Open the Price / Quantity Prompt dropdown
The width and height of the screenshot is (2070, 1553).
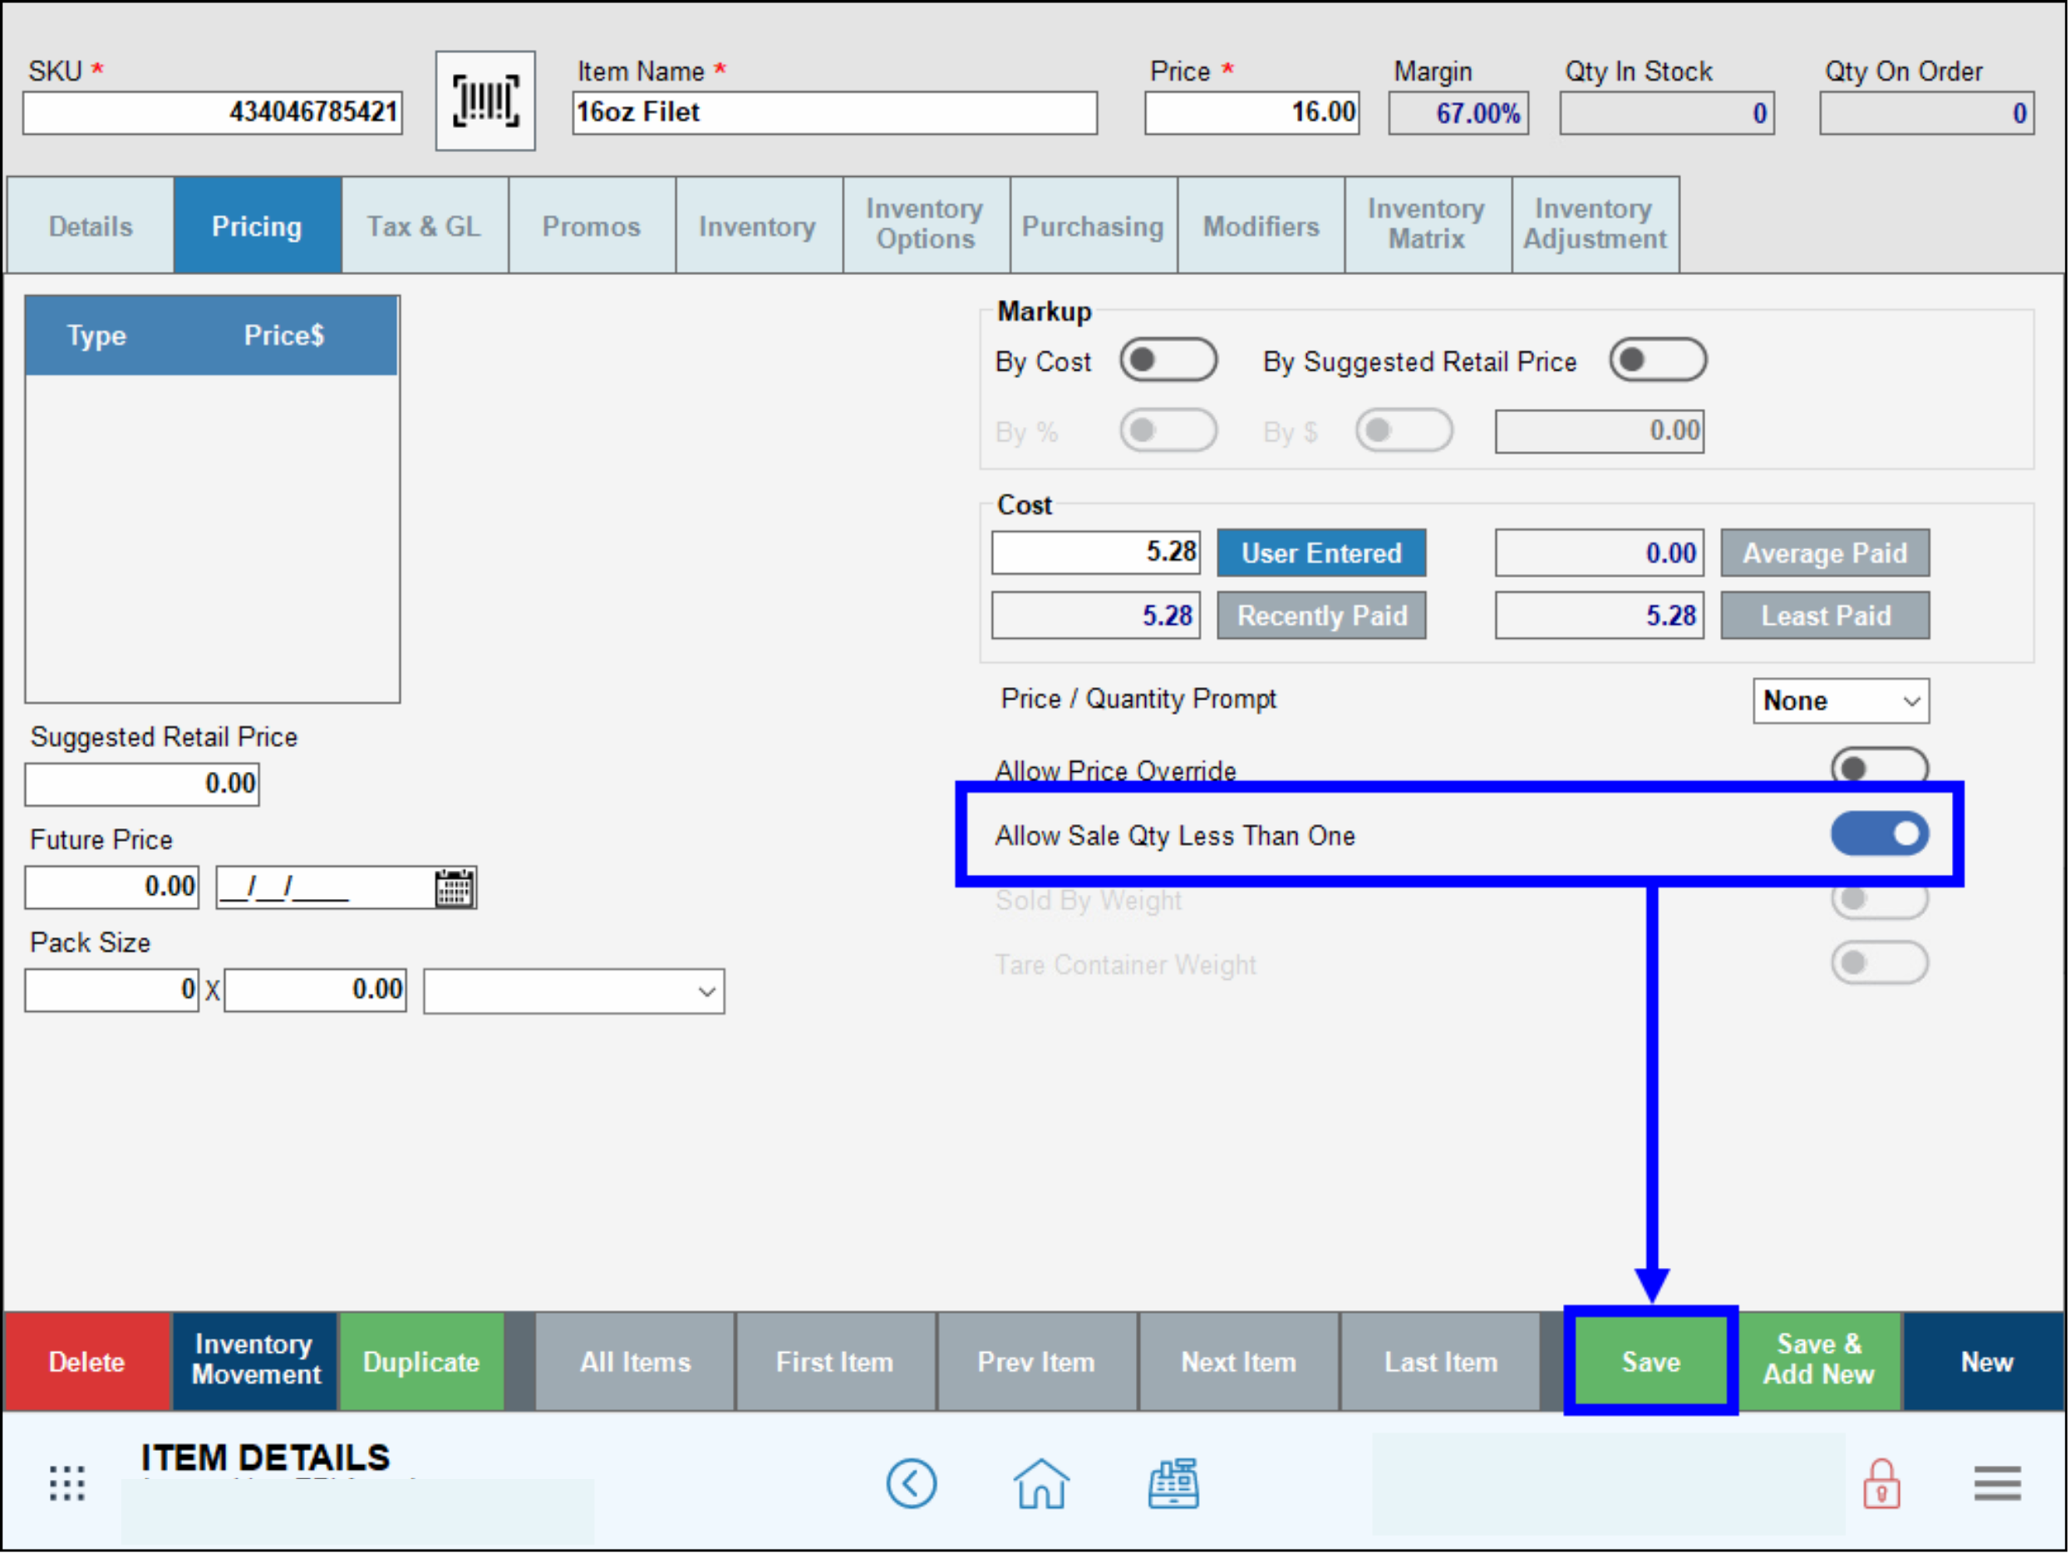pos(1840,700)
